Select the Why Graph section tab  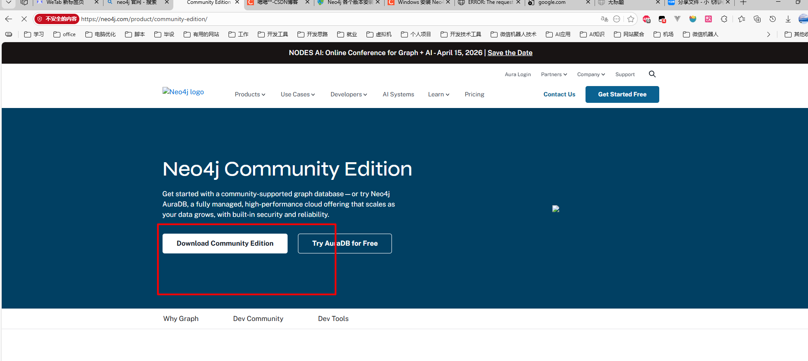point(181,319)
